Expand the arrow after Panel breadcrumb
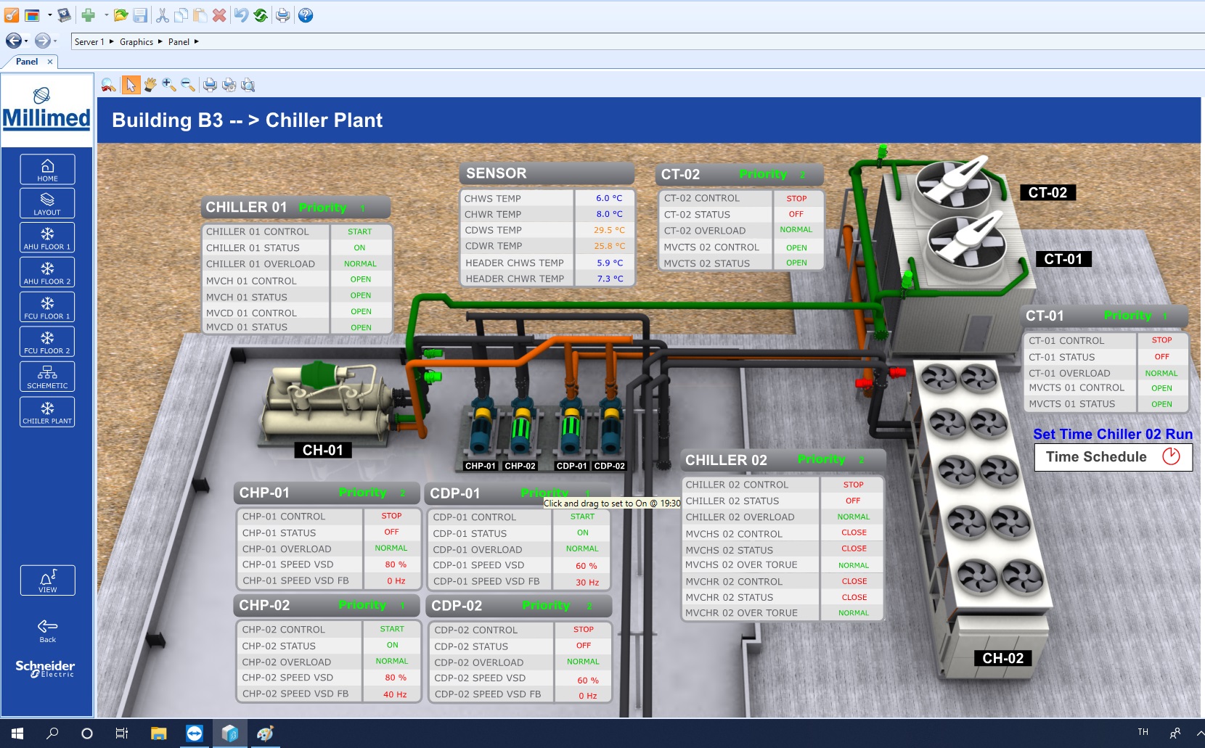1205x748 pixels. pos(196,41)
